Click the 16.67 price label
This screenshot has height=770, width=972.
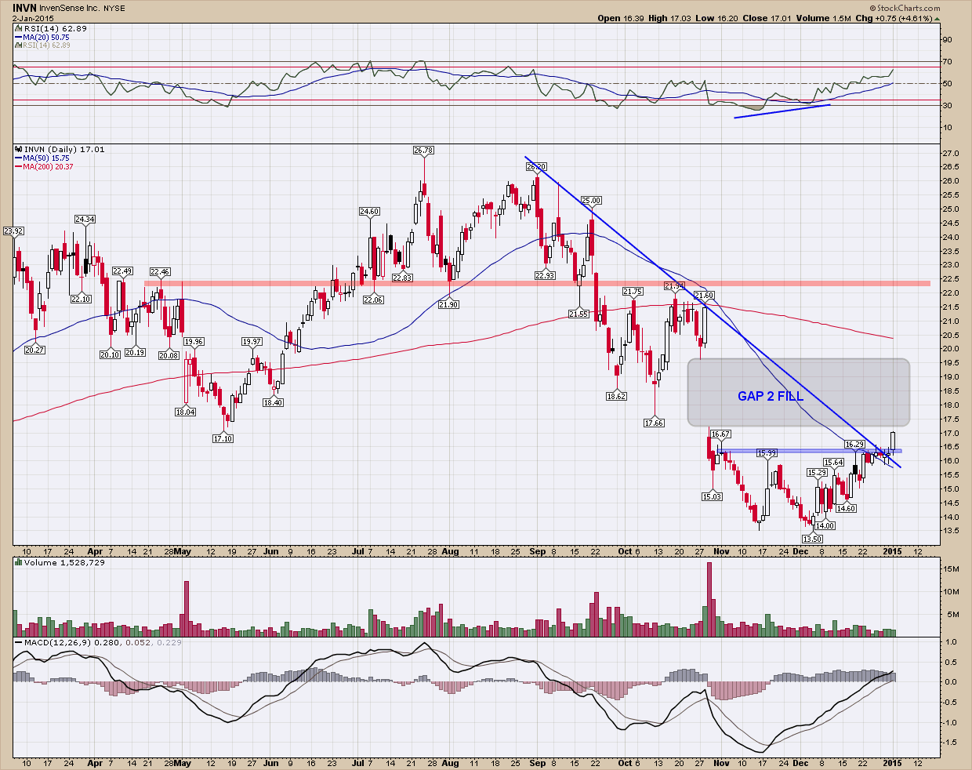click(720, 434)
